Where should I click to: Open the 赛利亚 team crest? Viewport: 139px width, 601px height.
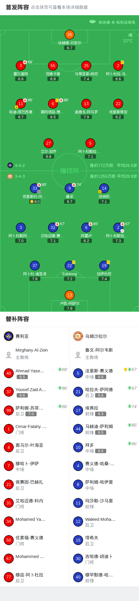click(x=9, y=336)
